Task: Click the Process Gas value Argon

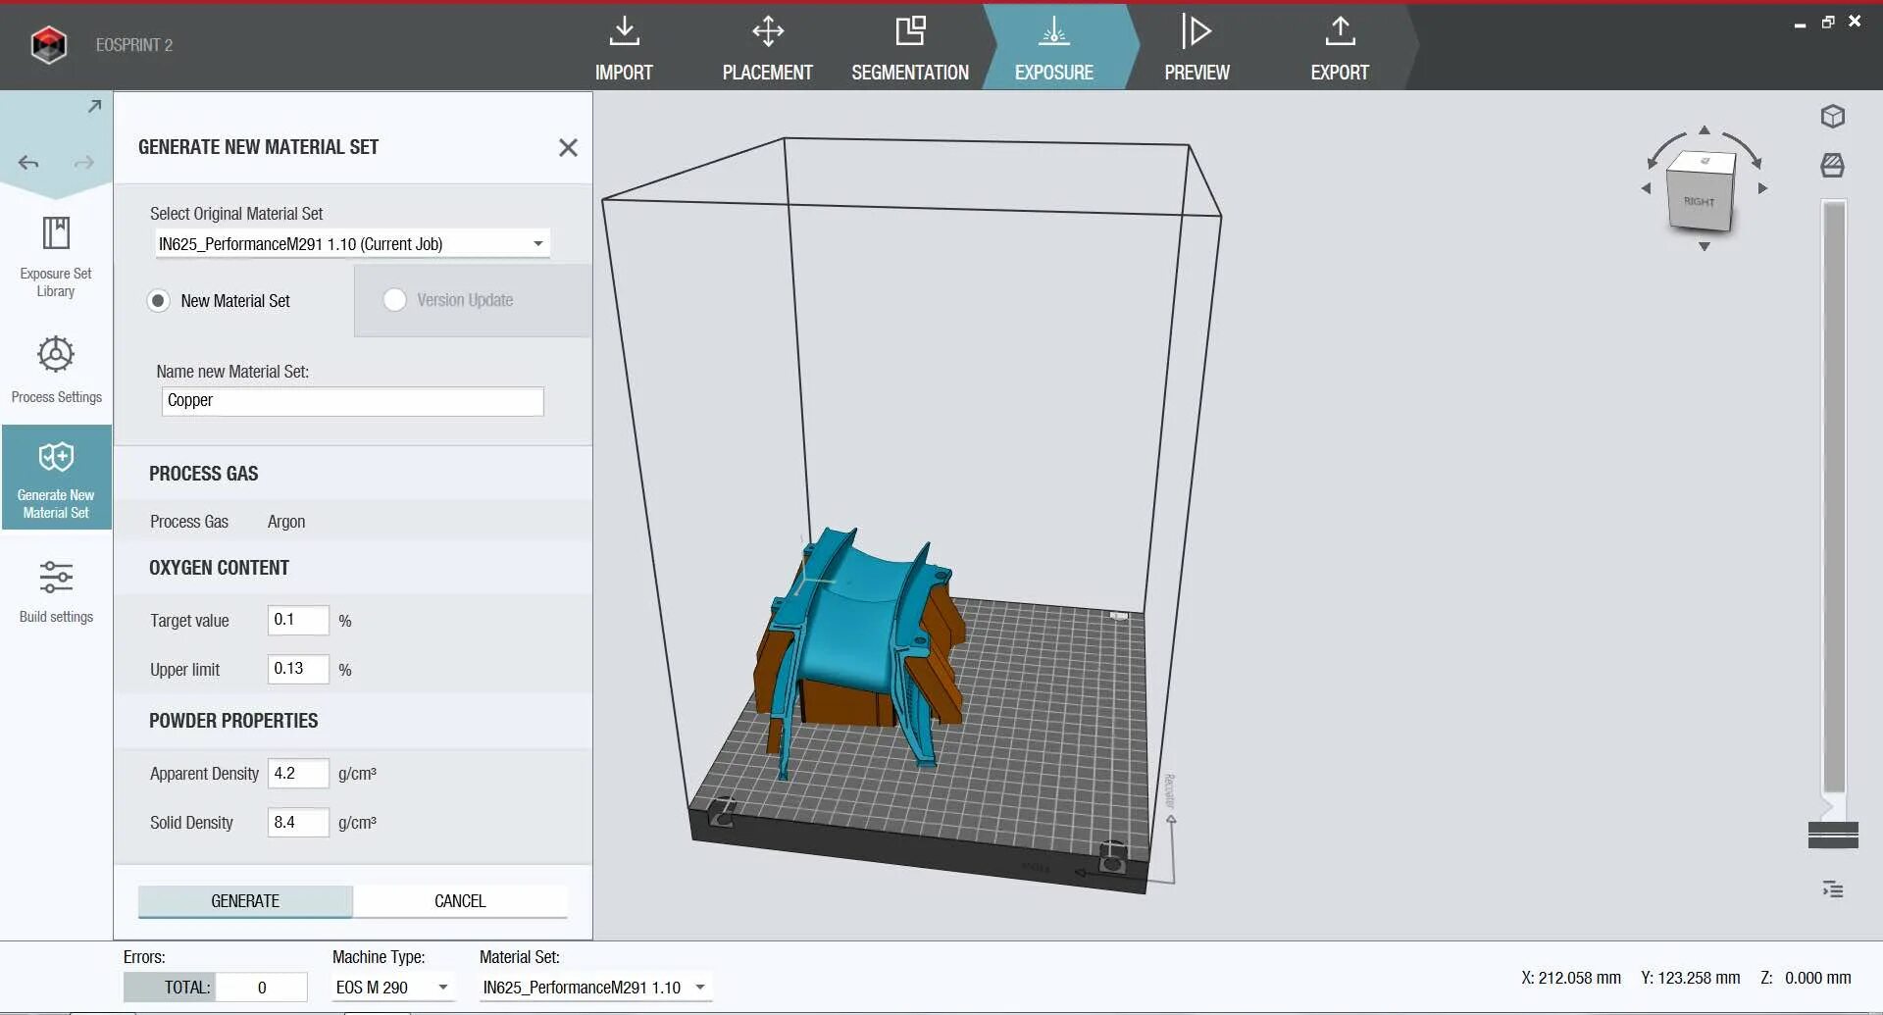Action: 286,522
